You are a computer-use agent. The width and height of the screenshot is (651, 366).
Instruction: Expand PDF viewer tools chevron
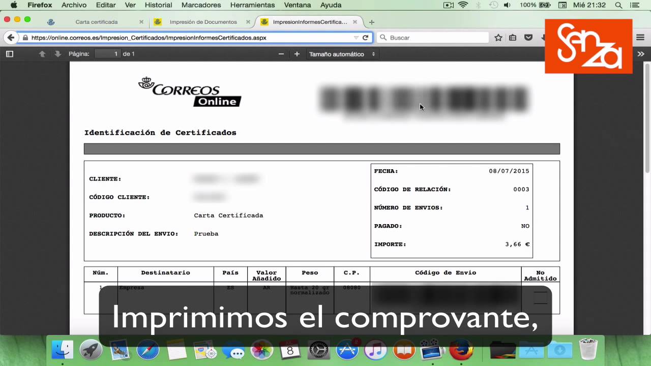(x=641, y=54)
